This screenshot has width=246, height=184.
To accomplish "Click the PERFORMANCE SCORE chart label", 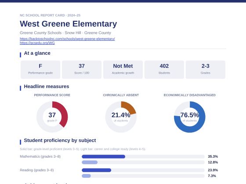I will (x=52, y=95).
